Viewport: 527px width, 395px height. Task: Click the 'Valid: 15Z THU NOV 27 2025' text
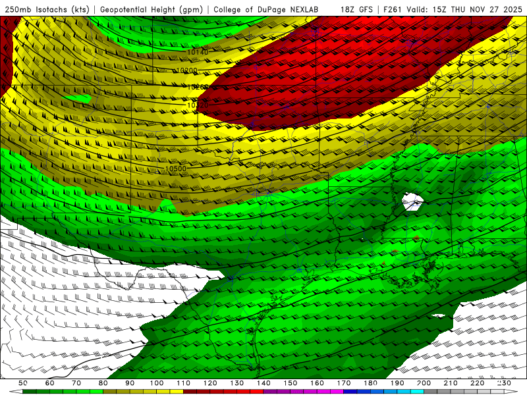[x=464, y=9]
